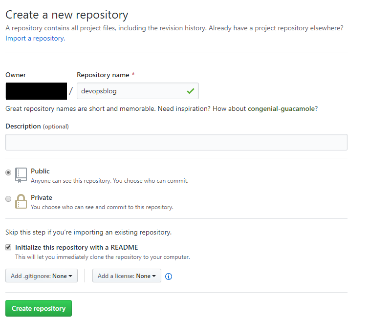Screen dimensions: 391x320
Task: Click into the Description input box
Action: 176,142
